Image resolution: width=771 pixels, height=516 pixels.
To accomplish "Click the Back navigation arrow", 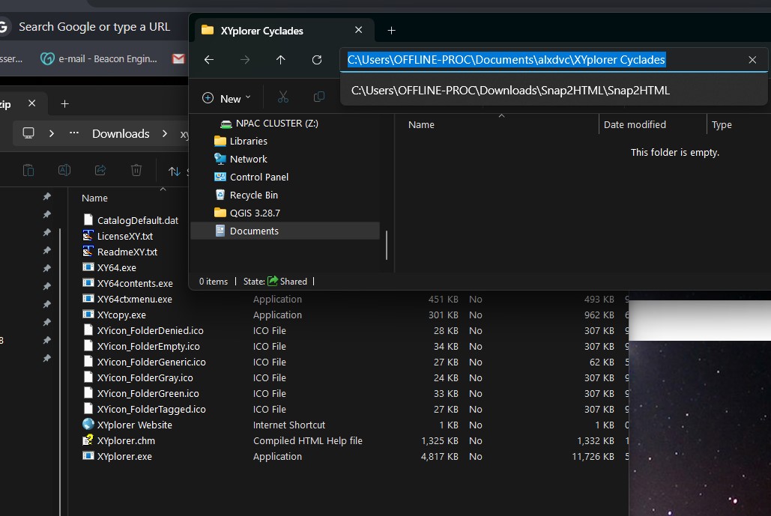I will coord(209,60).
